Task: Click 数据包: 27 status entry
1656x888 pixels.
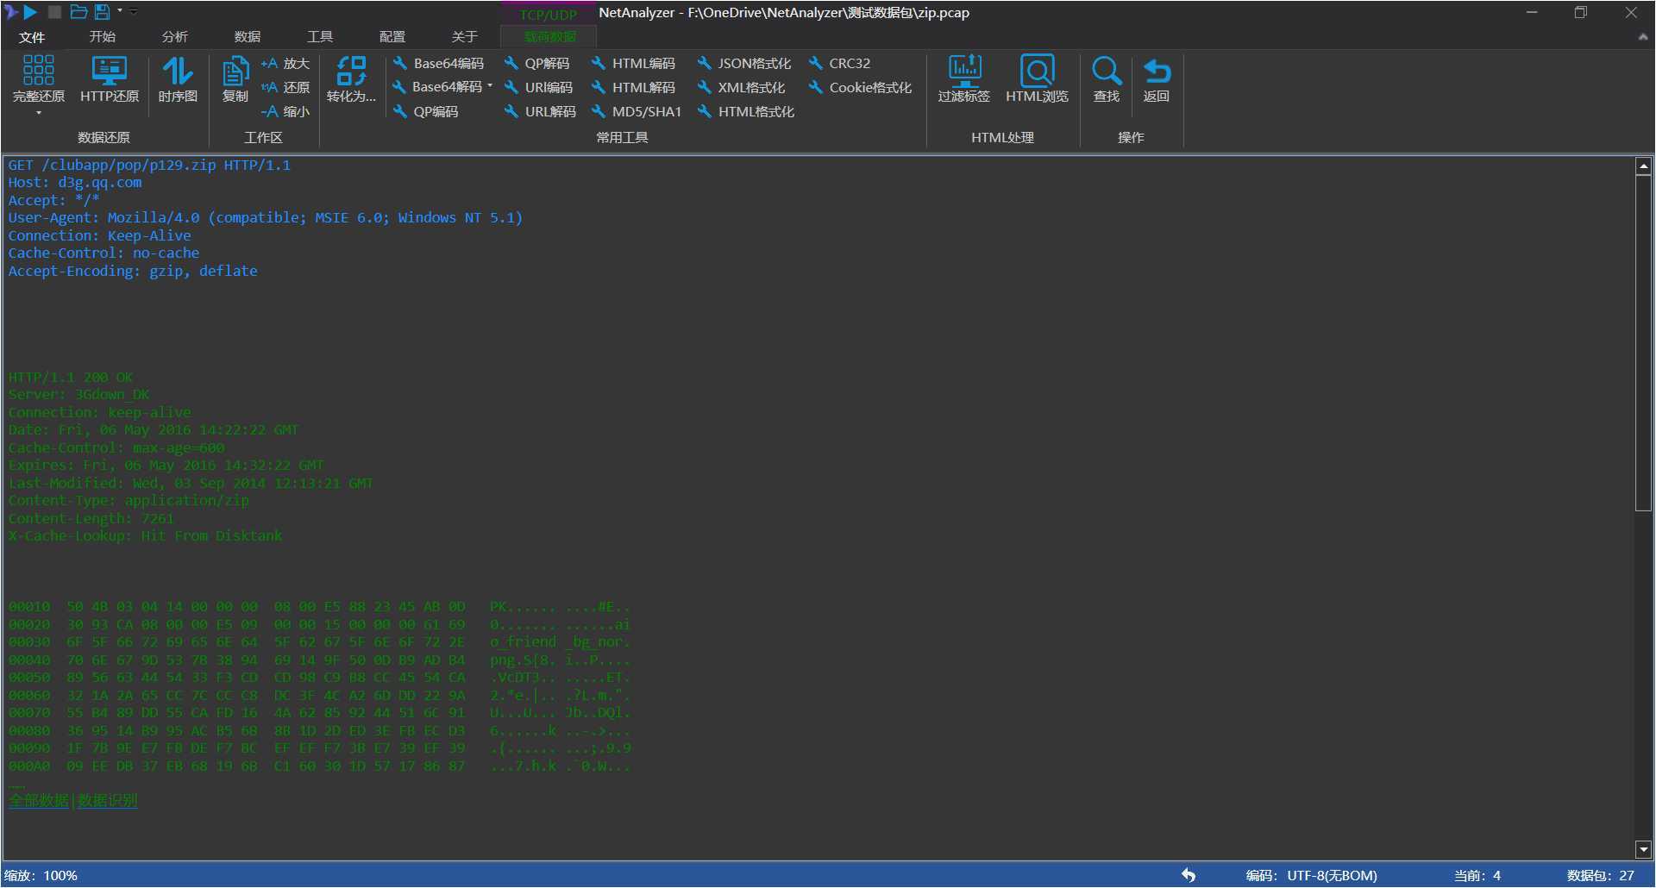Action: coord(1600,875)
